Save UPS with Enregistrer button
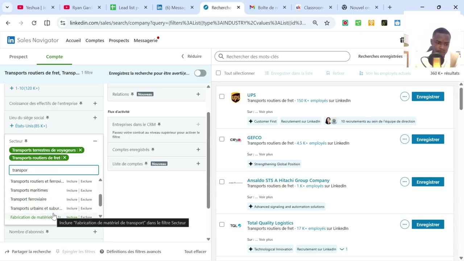The image size is (464, 261). click(x=428, y=97)
